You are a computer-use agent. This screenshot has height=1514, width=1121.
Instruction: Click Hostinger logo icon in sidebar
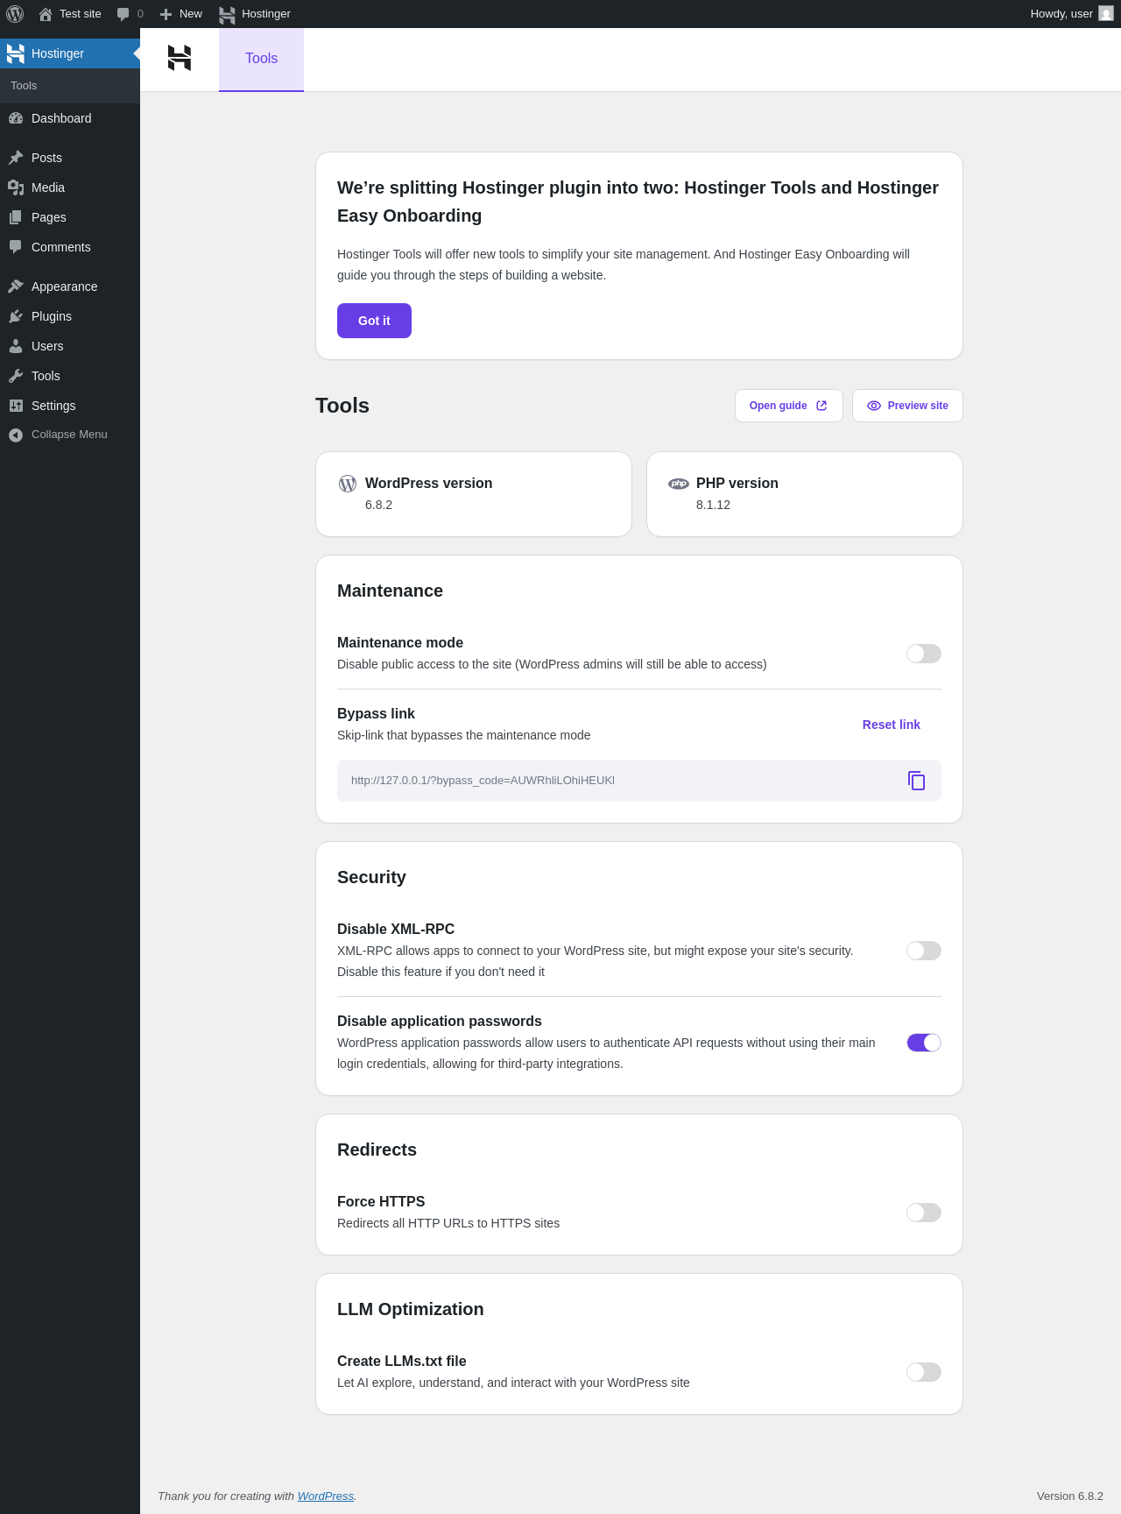click(x=16, y=53)
